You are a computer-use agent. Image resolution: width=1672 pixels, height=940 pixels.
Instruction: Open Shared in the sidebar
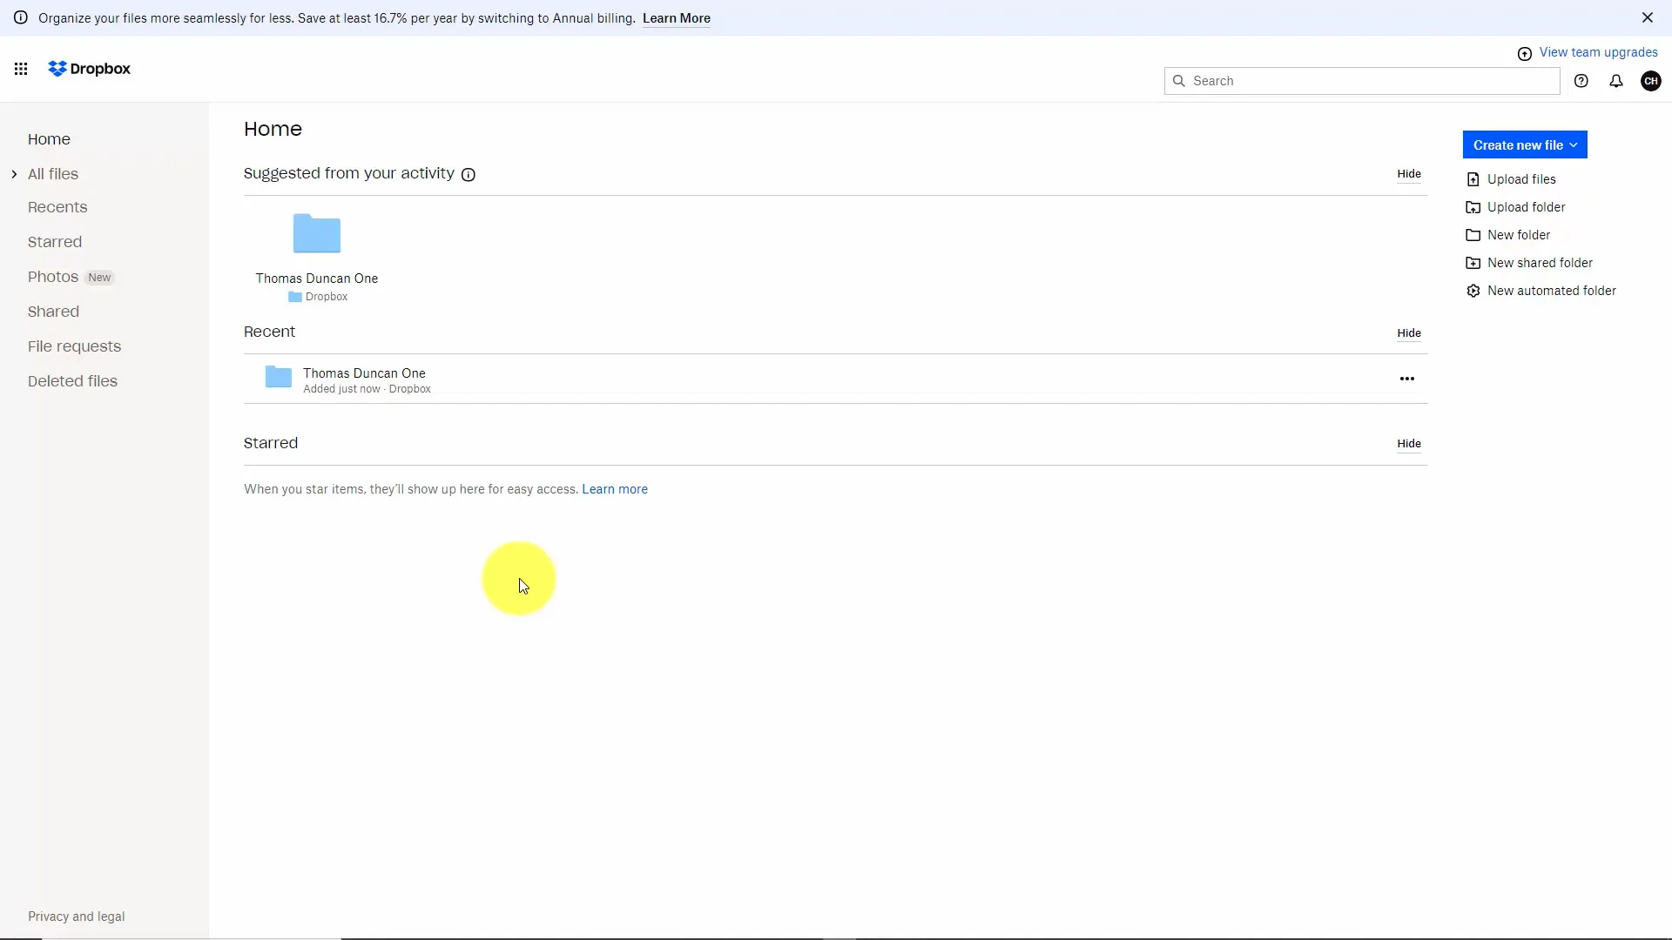click(53, 312)
